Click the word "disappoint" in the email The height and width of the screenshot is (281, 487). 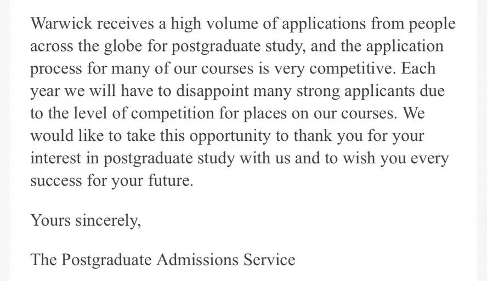coord(213,91)
